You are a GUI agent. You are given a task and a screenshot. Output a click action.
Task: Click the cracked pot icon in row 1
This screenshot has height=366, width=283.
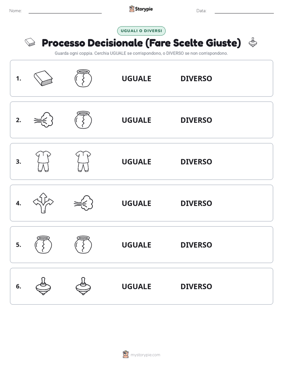click(83, 78)
